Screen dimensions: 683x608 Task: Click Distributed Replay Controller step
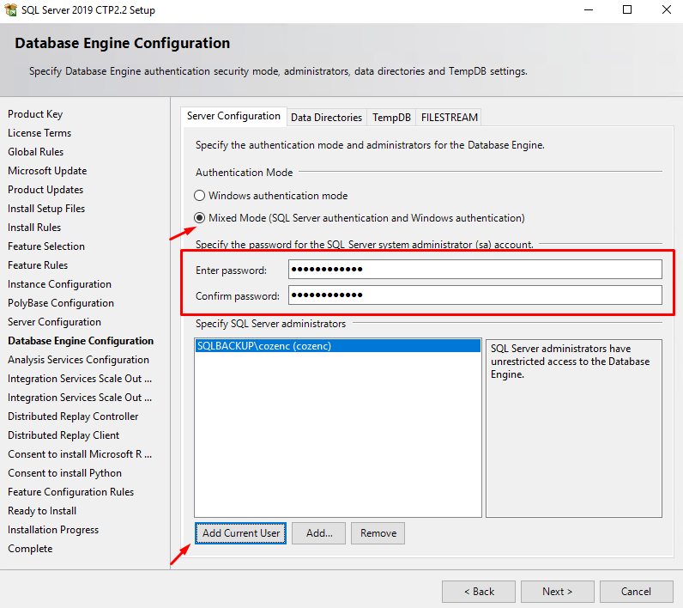coord(73,416)
